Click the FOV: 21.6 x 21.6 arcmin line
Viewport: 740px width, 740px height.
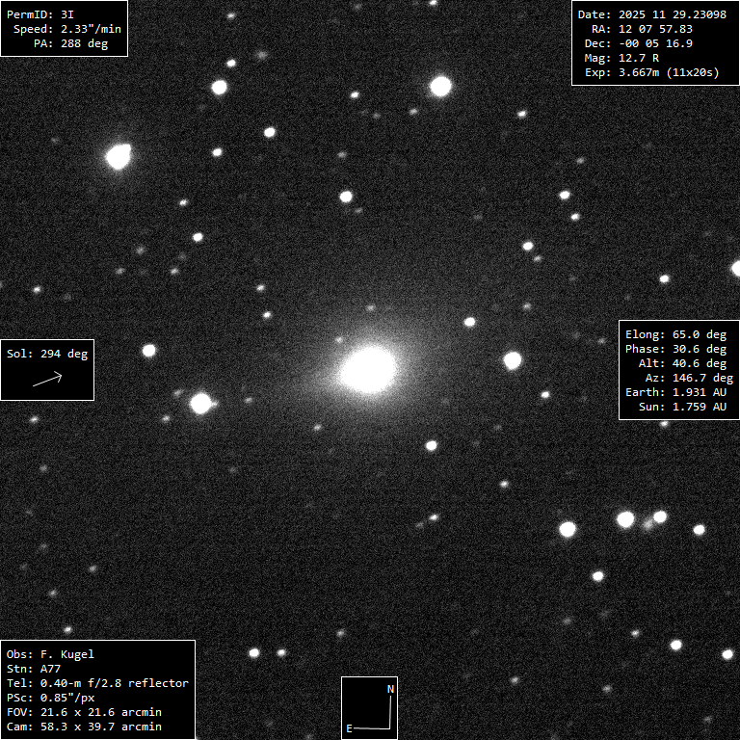tap(84, 712)
